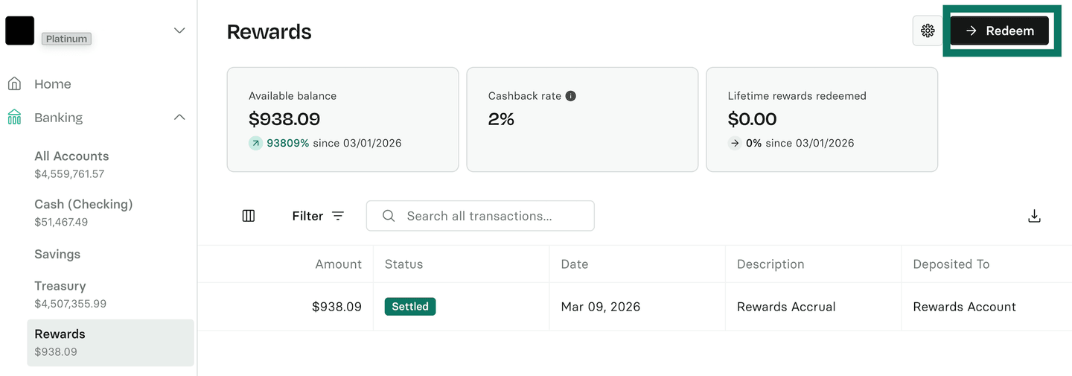The image size is (1072, 376).
Task: Collapse the Banking section chevron
Action: tap(179, 118)
